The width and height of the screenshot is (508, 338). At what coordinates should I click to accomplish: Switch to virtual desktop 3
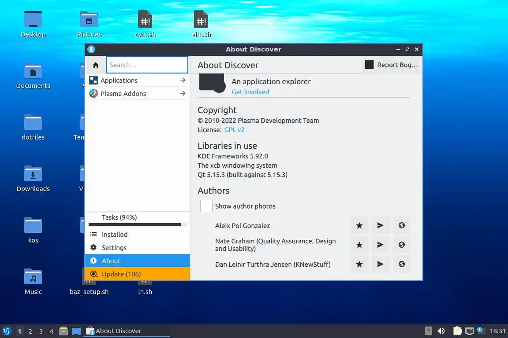click(x=41, y=331)
